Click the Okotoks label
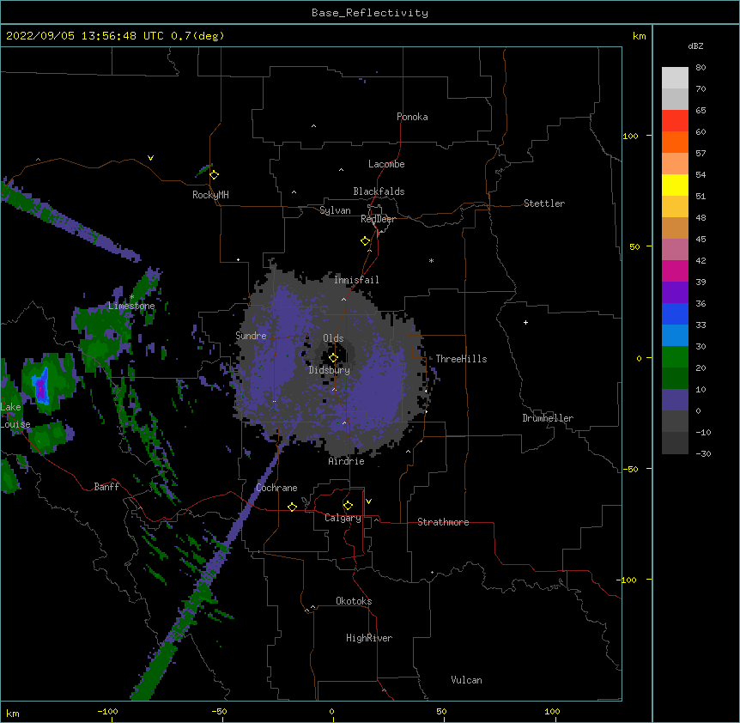 coord(354,601)
